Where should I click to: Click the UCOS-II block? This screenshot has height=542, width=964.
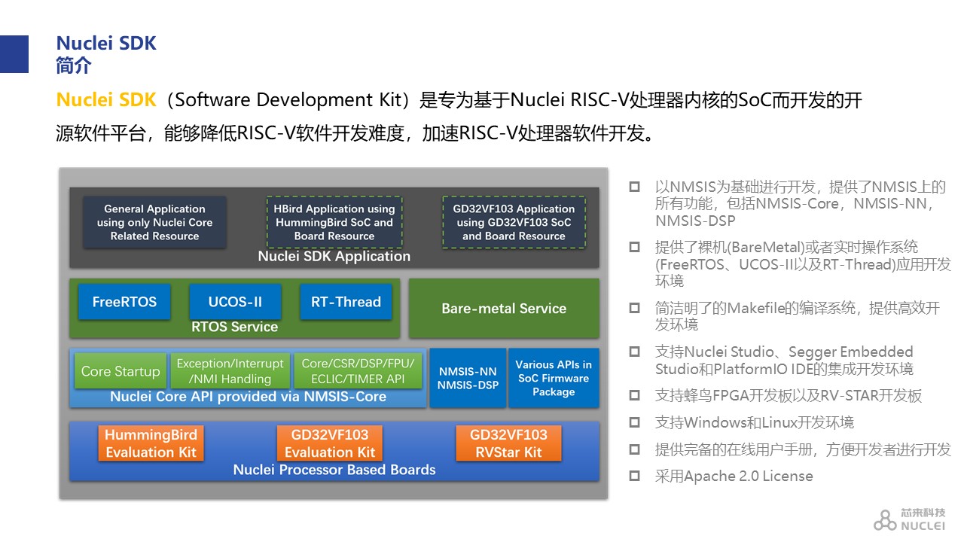(235, 302)
